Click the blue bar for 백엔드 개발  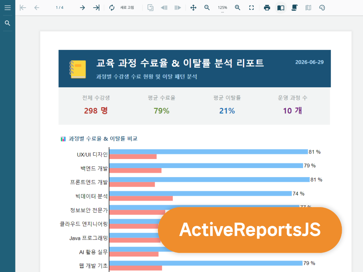point(206,166)
